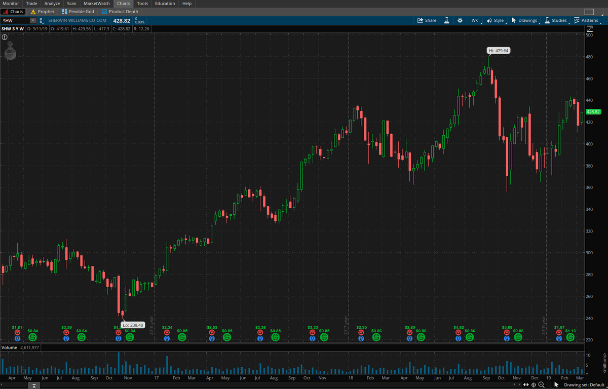Click the SHW symbol input field

(16, 20)
